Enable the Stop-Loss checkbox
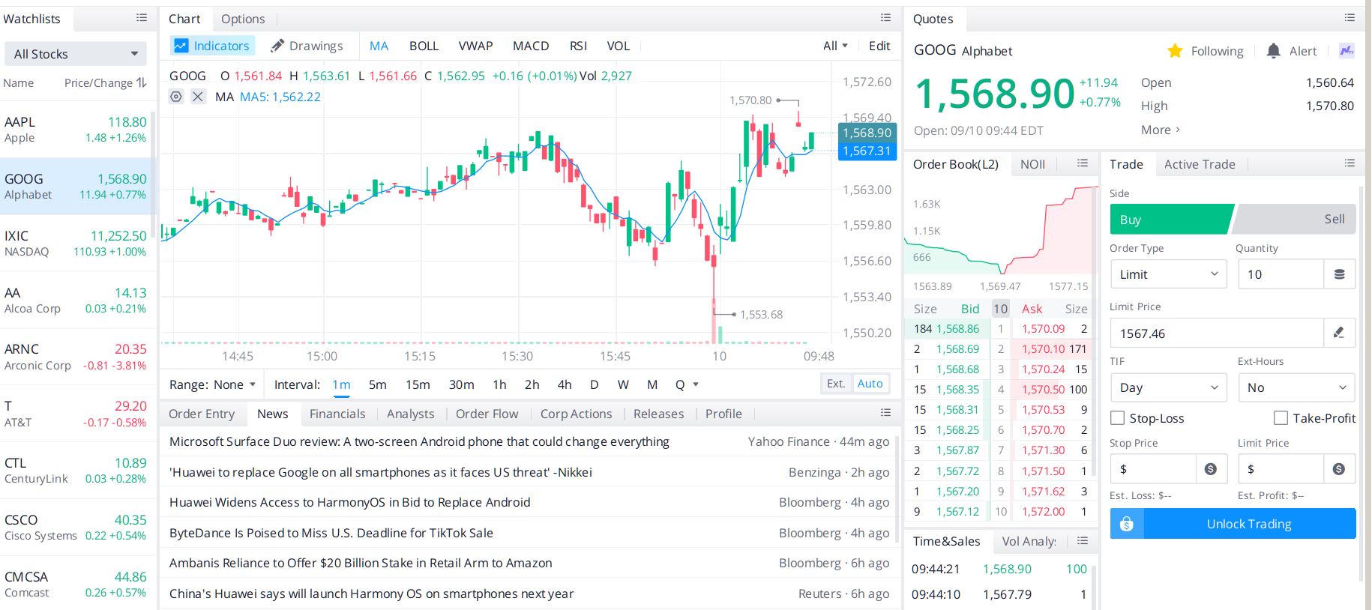The width and height of the screenshot is (1372, 610). click(1117, 418)
